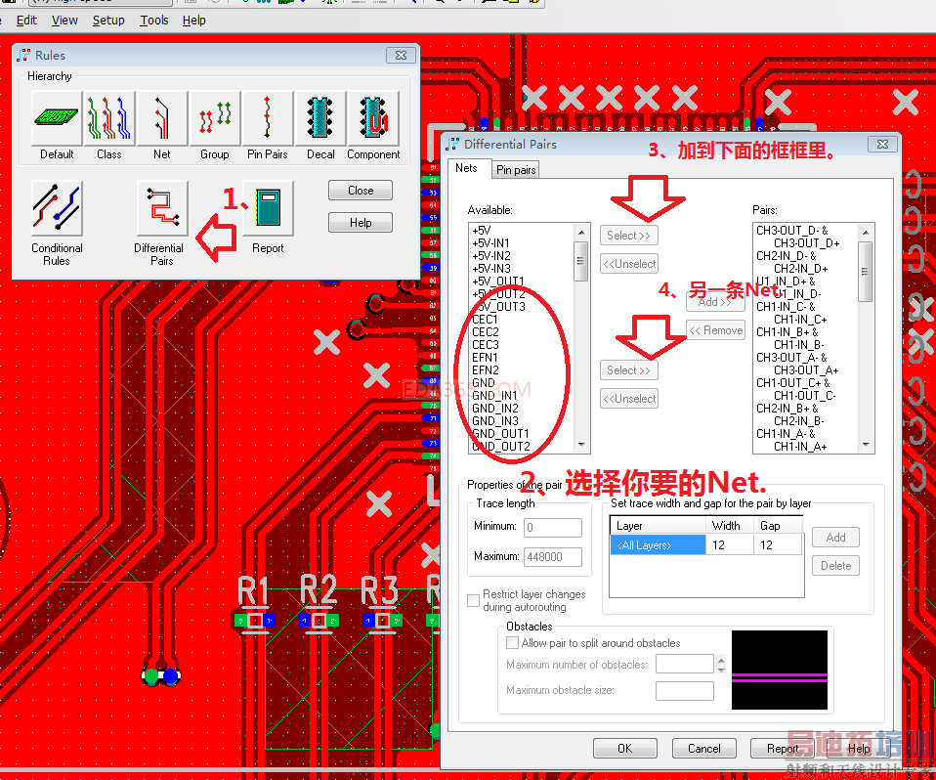
Task: Click the Gap value 12 cell
Action: click(x=777, y=545)
